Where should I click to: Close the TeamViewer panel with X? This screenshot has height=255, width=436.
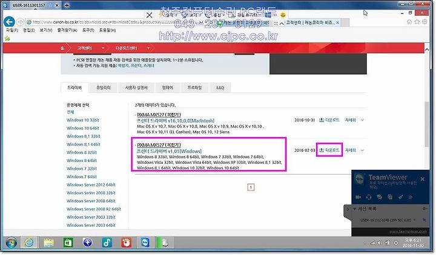pos(423,179)
